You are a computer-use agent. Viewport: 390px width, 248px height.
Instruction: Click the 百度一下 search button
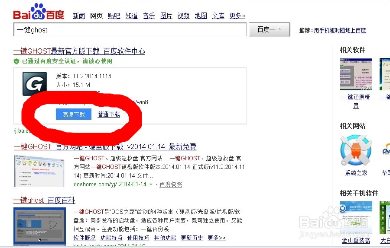coord(269,29)
